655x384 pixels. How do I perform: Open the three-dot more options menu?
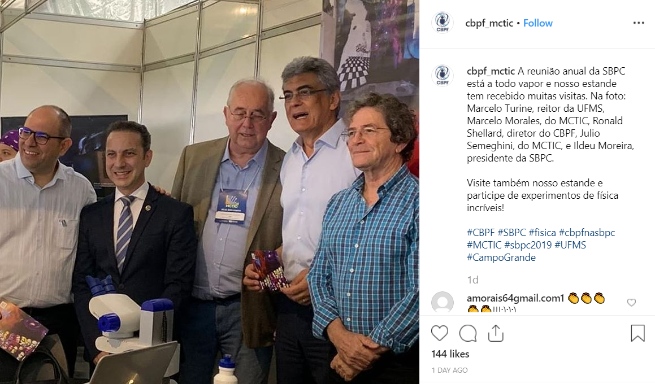point(639,23)
